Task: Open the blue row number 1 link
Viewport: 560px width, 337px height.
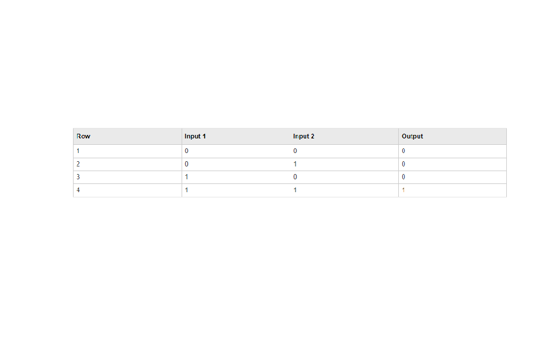Action: click(78, 151)
